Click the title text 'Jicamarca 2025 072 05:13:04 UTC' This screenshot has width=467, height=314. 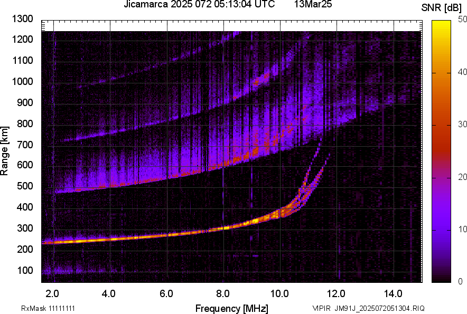tap(199, 4)
